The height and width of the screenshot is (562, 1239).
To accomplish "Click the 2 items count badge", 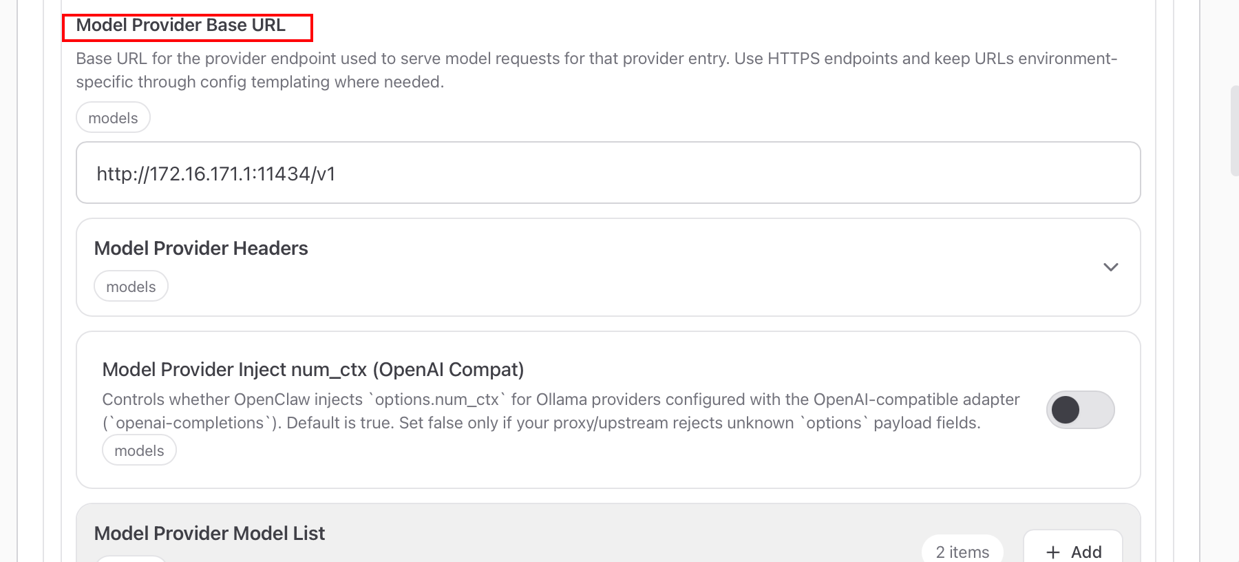I will point(962,551).
